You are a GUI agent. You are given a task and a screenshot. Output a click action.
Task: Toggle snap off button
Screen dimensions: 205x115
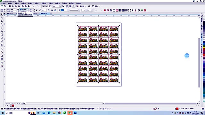coord(78,6)
